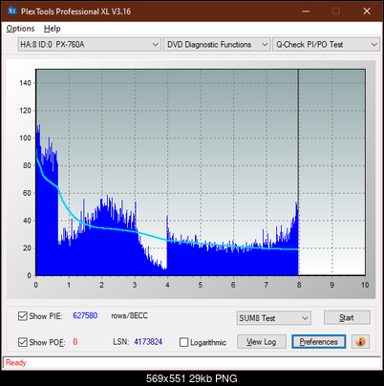Click the Start button

(347, 317)
